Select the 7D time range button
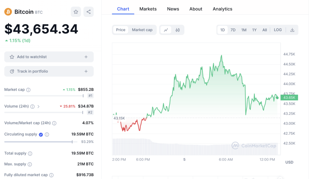 pyautogui.click(x=233, y=30)
